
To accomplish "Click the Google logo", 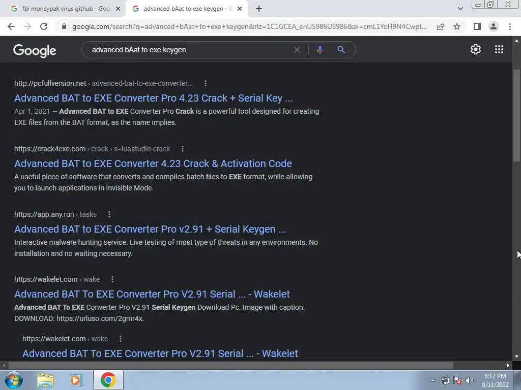I will (x=35, y=50).
